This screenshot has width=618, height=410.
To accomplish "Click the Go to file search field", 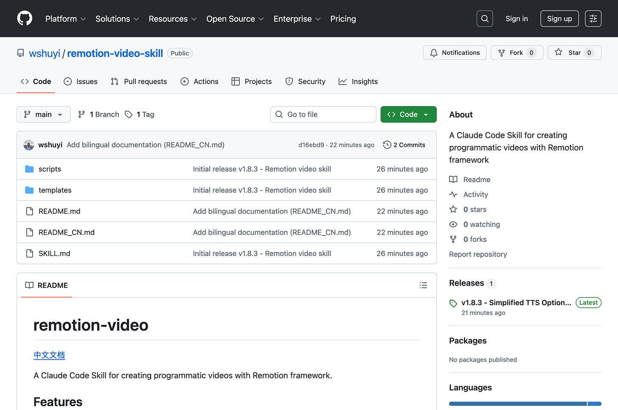I will (323, 115).
